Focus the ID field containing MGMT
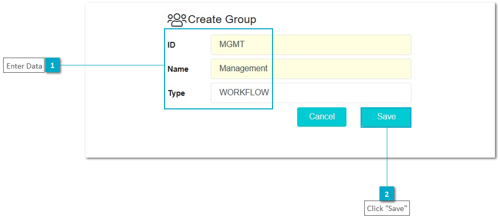 311,45
